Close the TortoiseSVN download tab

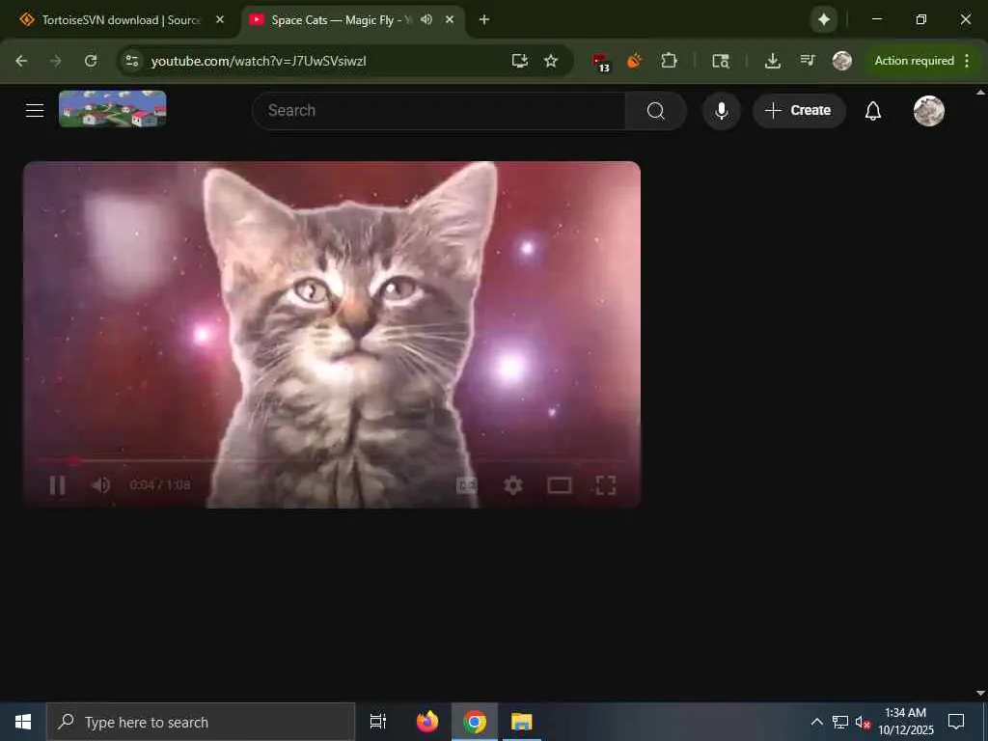(x=220, y=20)
